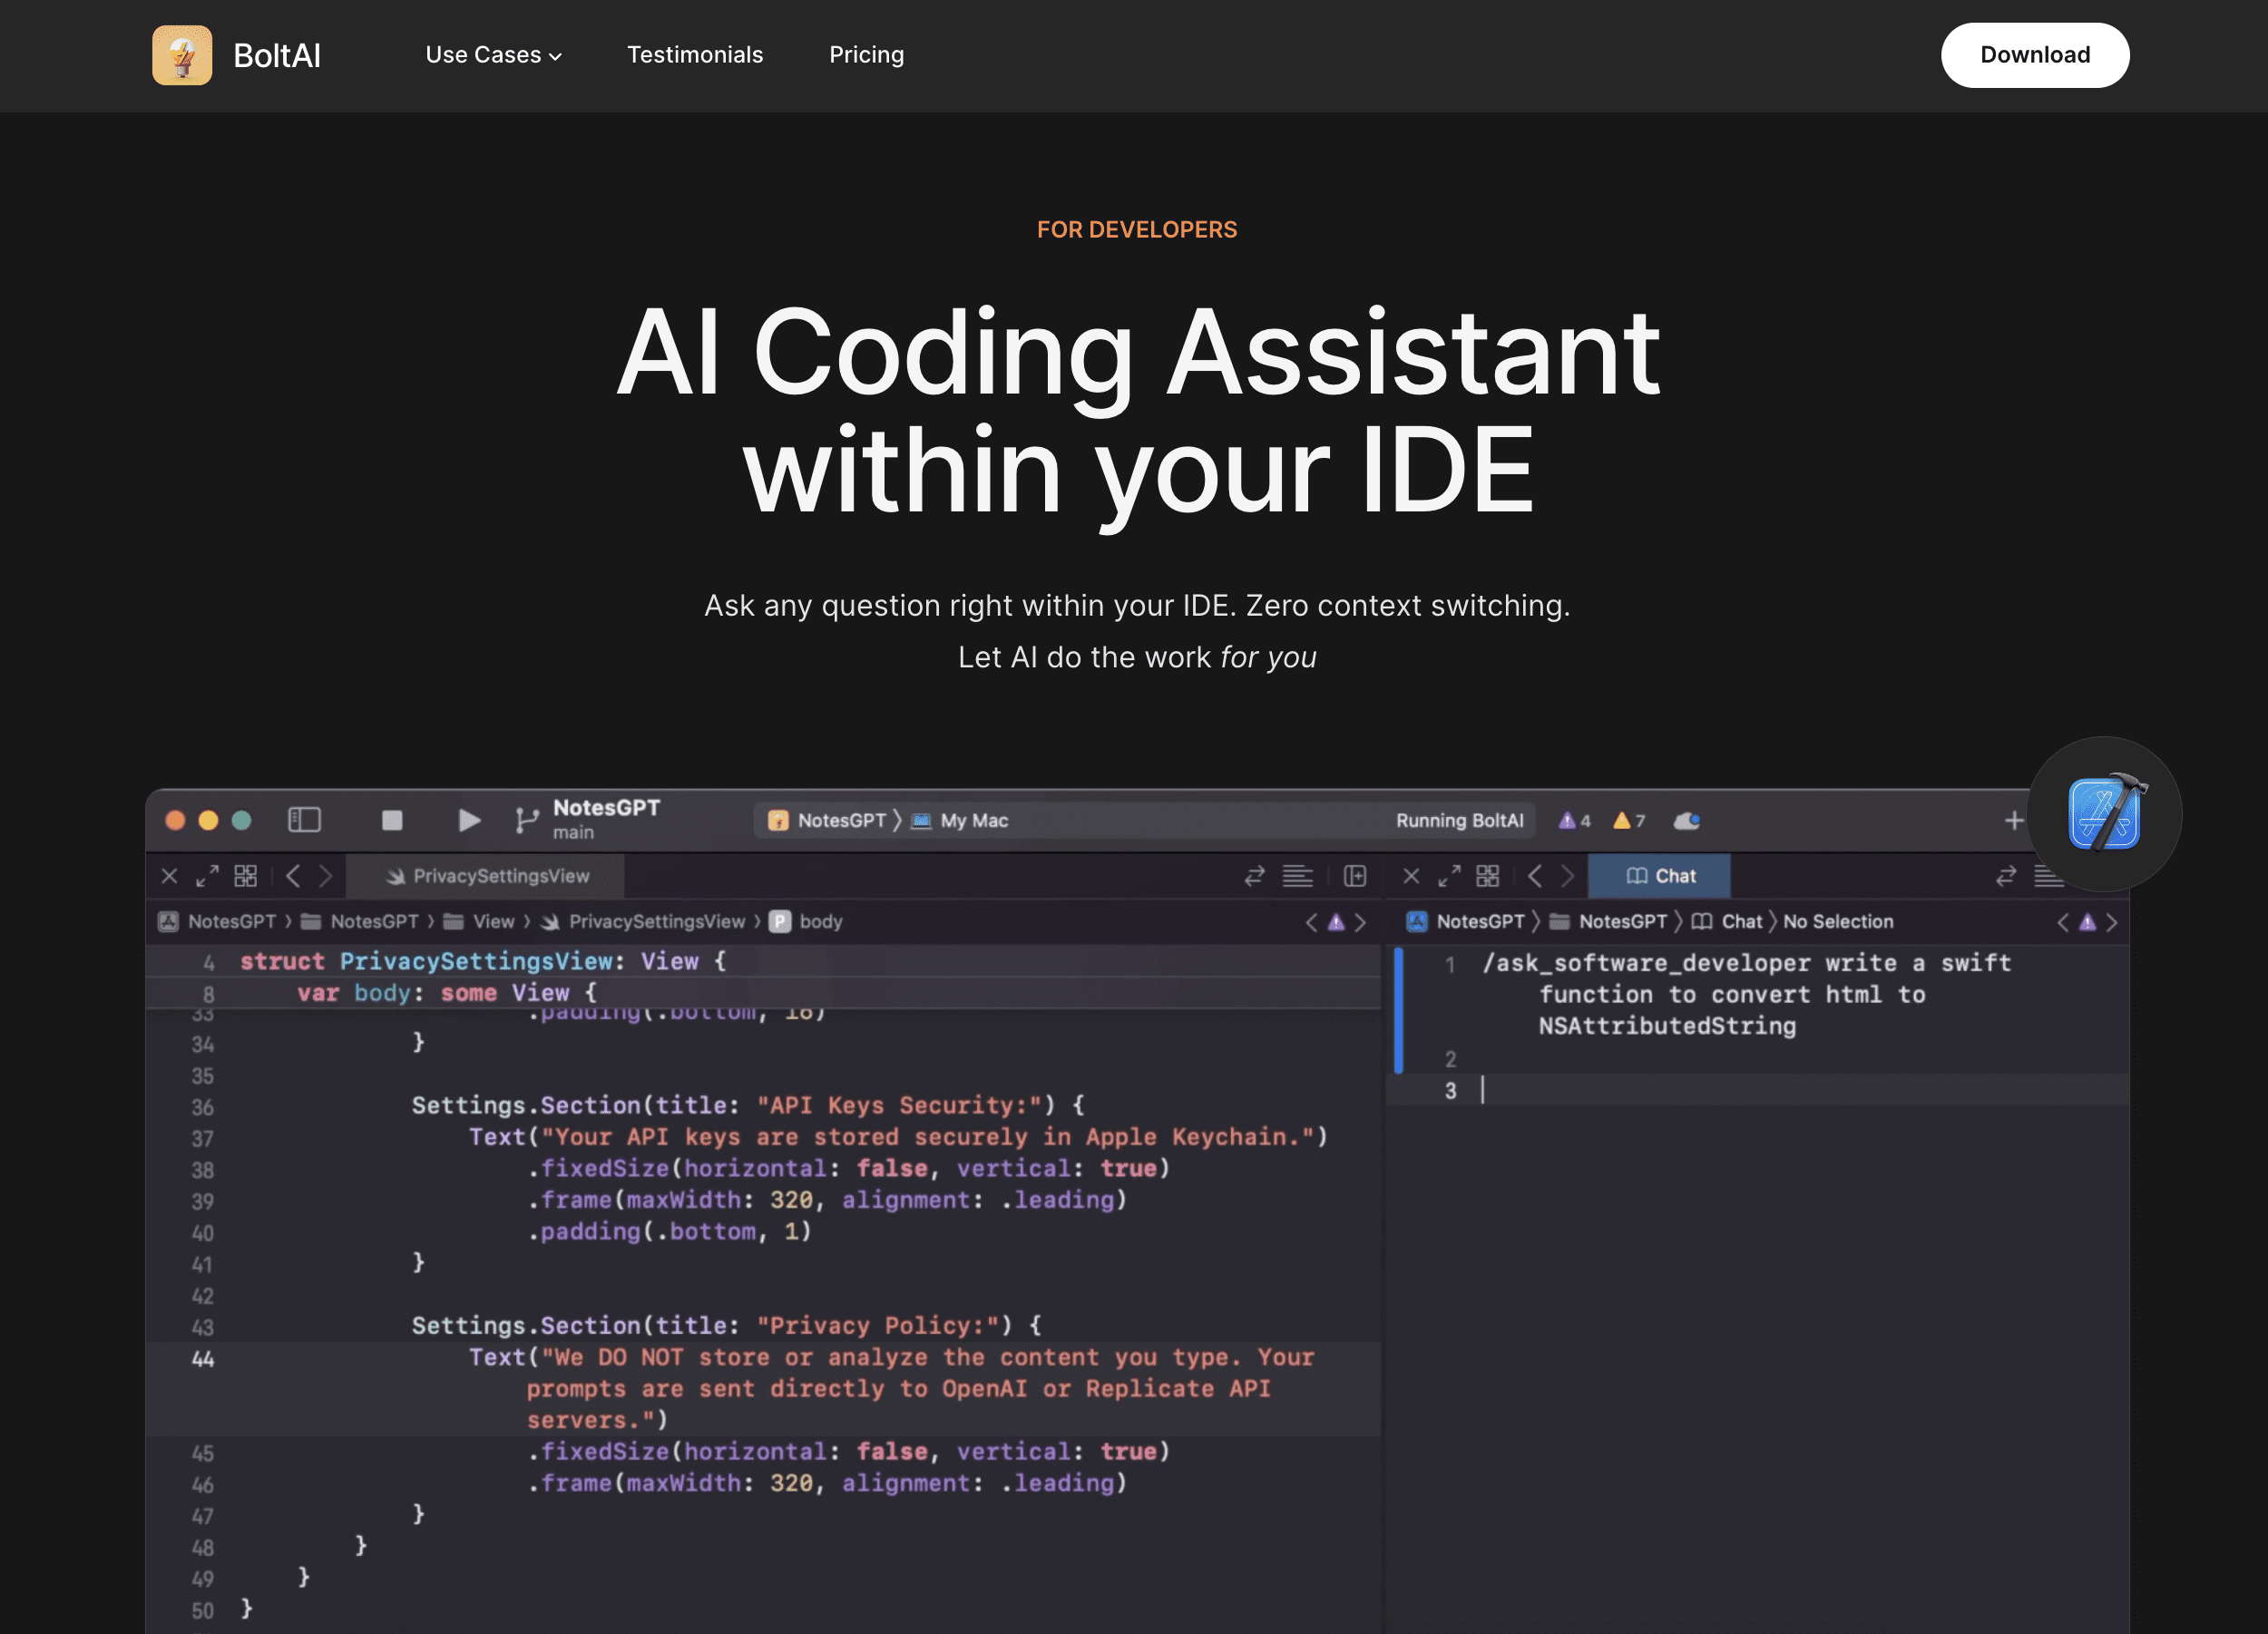Click the plus add icon in toolbar
This screenshot has width=2268, height=1634.
(x=2014, y=821)
